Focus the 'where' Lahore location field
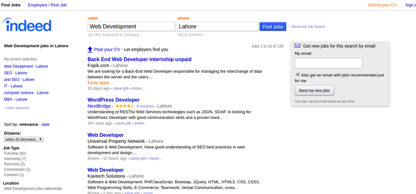The width and height of the screenshot is (416, 194). point(217,26)
